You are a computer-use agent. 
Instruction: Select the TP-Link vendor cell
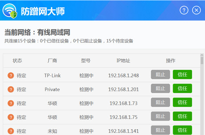(x=52, y=76)
